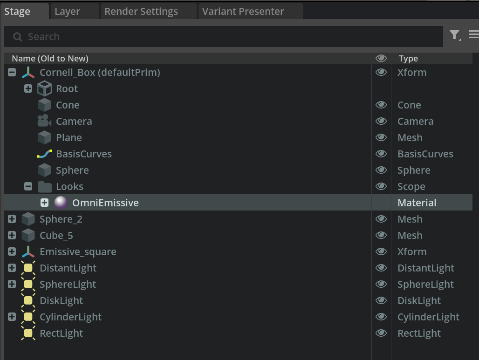Hide the Cone prim visibility eye
Image resolution: width=479 pixels, height=360 pixels.
[x=381, y=105]
